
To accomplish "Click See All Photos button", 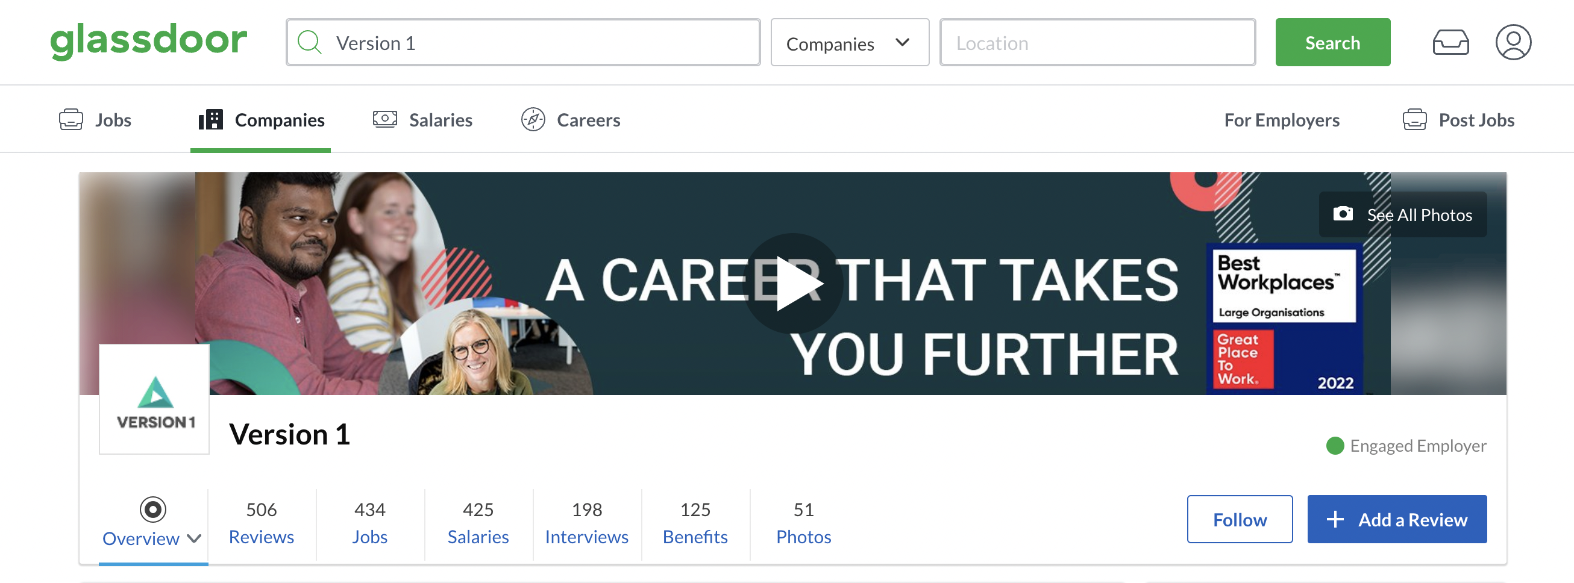I will tap(1402, 214).
